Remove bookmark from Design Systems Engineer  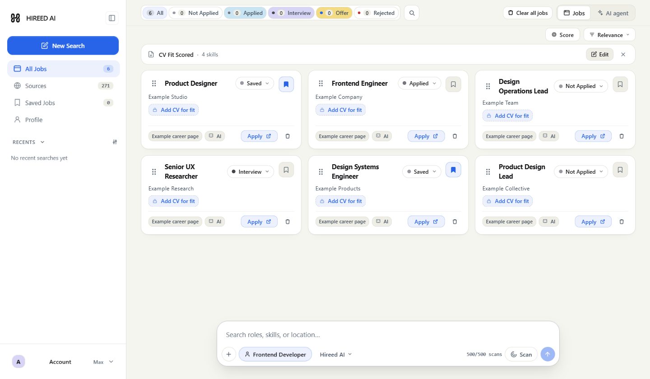pos(453,170)
